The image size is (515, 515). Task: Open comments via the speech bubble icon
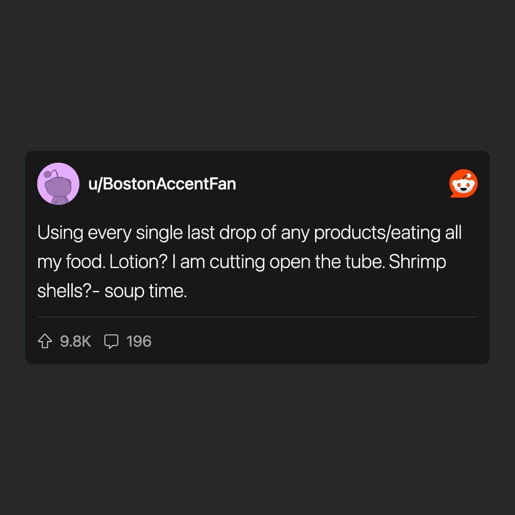[x=111, y=342]
